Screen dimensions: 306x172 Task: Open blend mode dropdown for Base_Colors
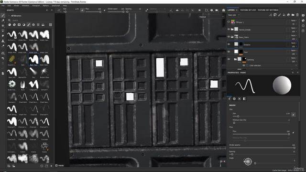(294, 35)
